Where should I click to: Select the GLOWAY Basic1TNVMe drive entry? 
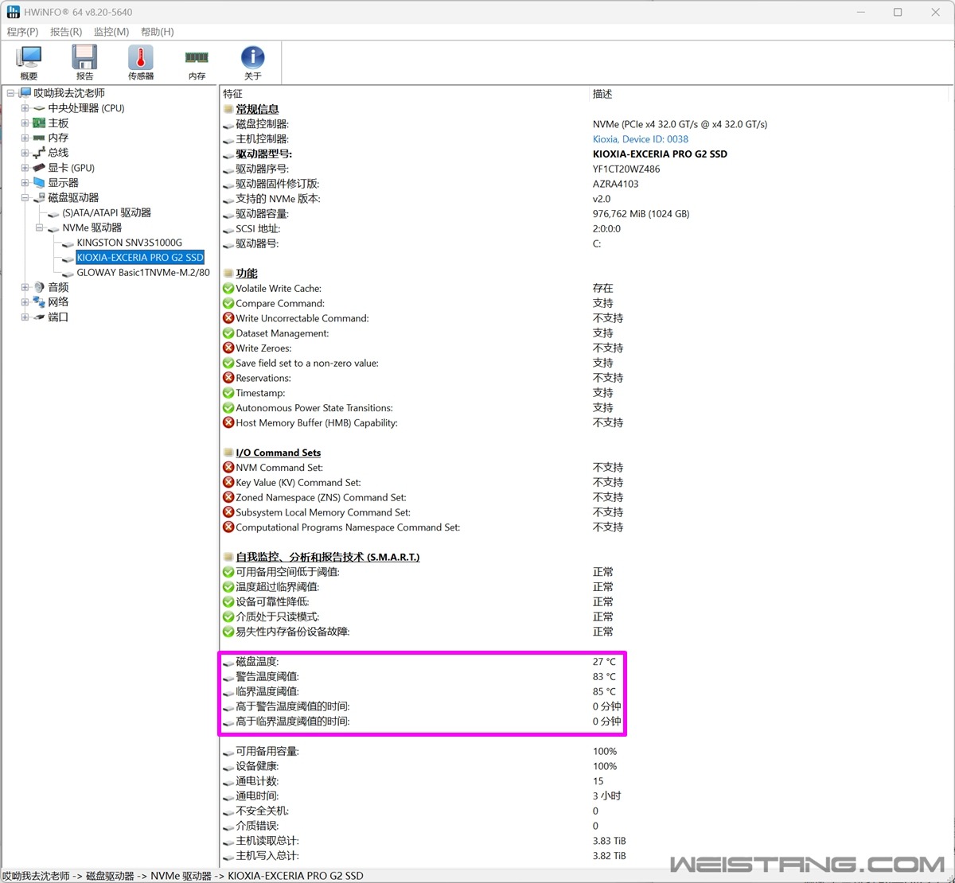(x=142, y=272)
